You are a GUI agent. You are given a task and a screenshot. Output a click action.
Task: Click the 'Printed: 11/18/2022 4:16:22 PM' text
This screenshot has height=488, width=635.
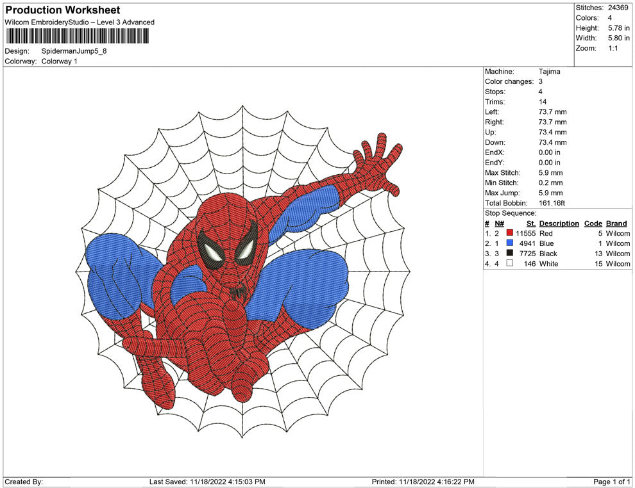(423, 482)
